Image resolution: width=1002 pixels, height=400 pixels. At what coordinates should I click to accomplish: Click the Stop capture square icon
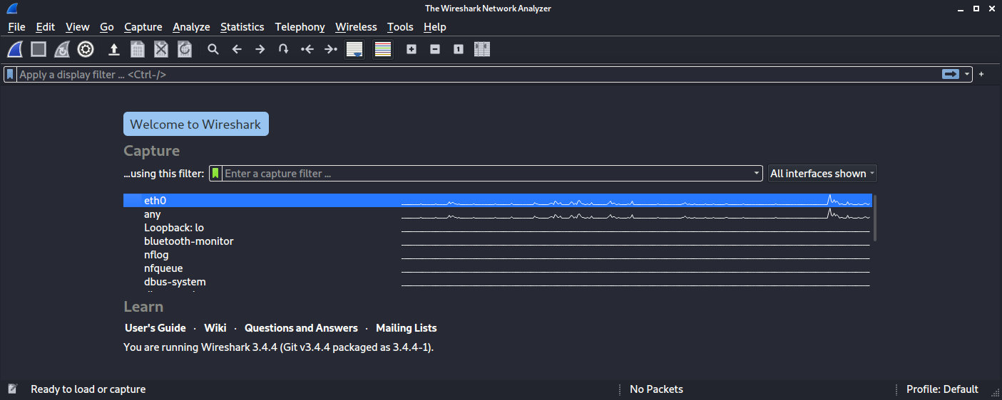[39, 49]
